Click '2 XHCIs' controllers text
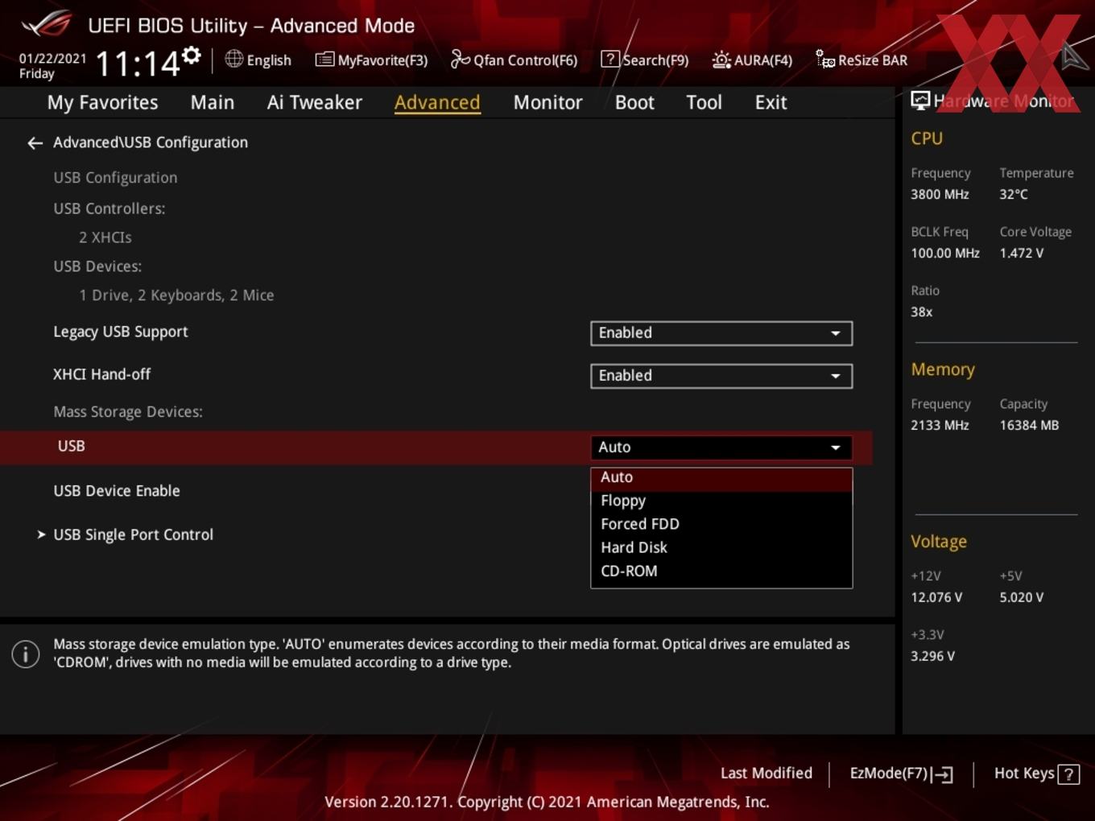This screenshot has height=821, width=1095. pyautogui.click(x=105, y=237)
